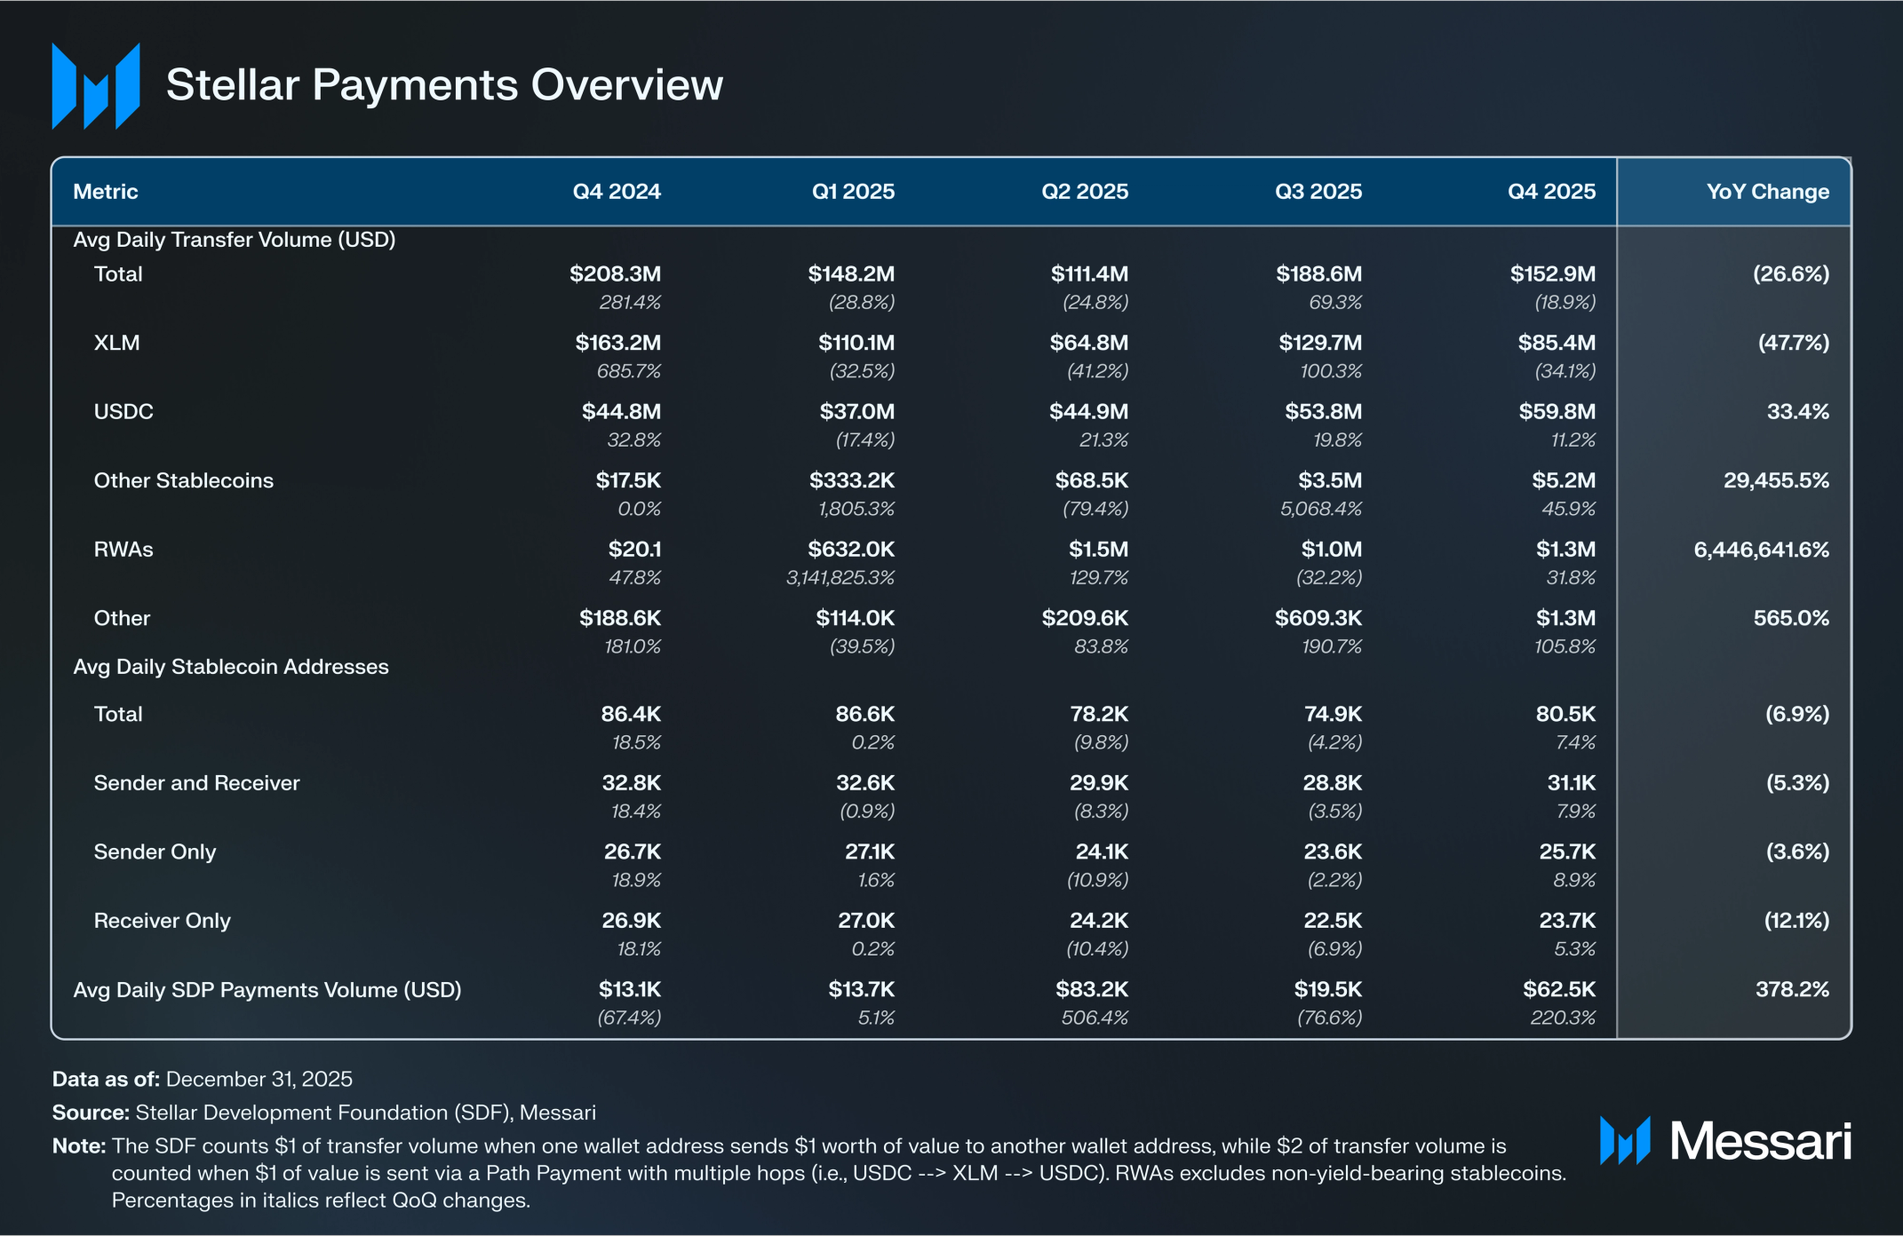Click the Data as of December 31 text

203,1079
